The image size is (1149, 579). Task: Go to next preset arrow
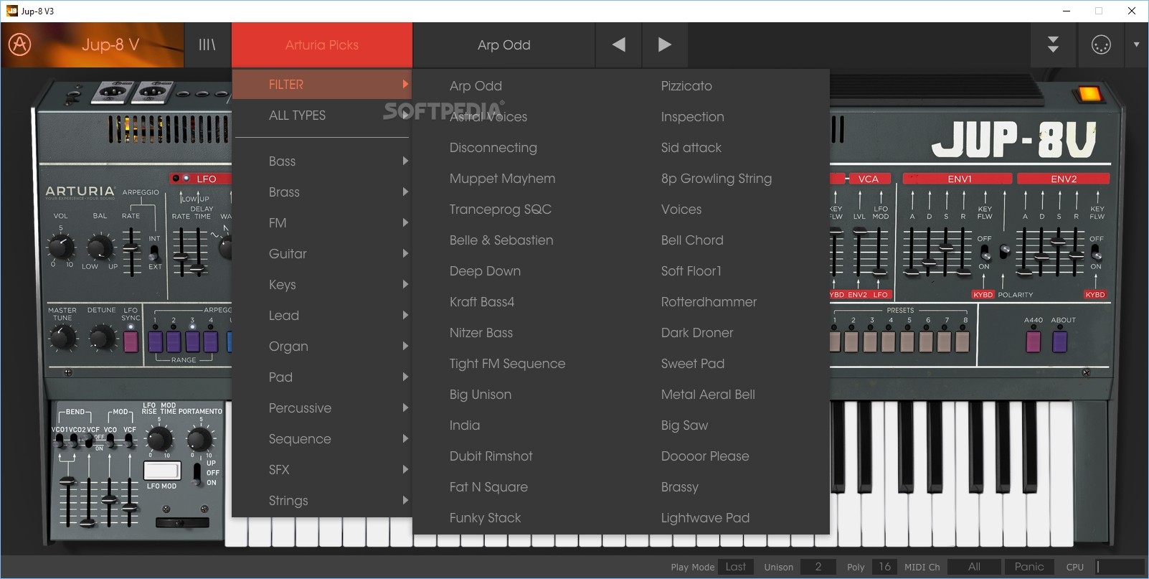pos(665,44)
